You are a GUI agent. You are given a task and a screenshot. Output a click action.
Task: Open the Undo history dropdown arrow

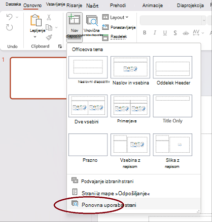pyautogui.click(x=17, y=17)
